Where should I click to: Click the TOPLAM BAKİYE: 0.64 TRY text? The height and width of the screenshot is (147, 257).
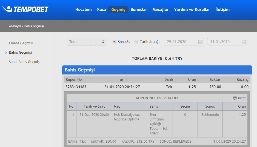tap(157, 59)
